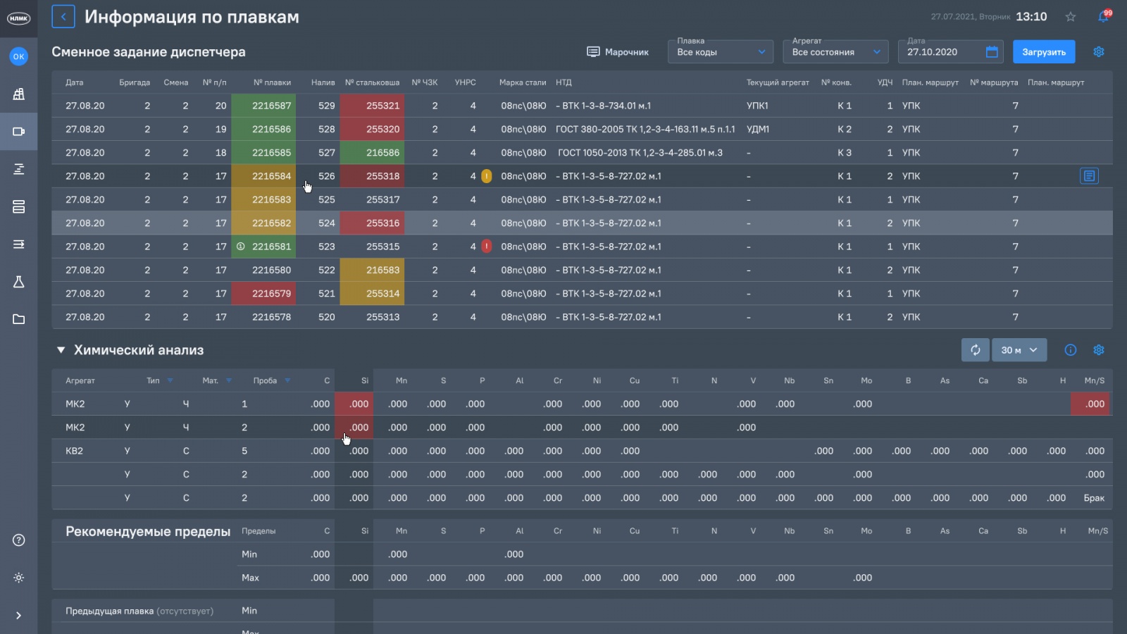The height and width of the screenshot is (634, 1127).
Task: Expand the 30 м interval dropdown
Action: (x=1019, y=350)
